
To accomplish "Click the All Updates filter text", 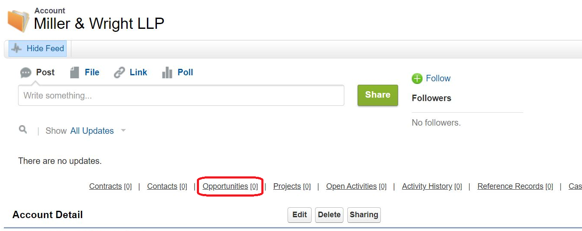I will pyautogui.click(x=92, y=131).
